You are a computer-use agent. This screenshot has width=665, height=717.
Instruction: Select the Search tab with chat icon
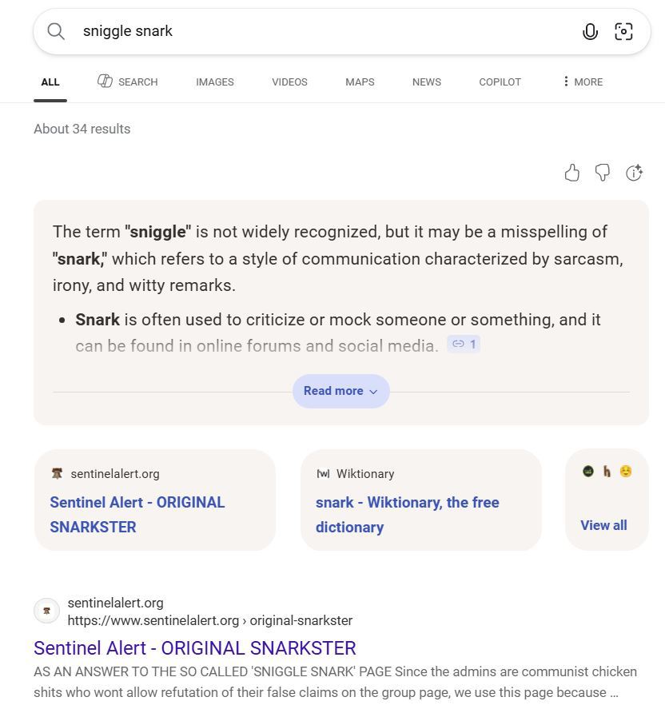128,82
